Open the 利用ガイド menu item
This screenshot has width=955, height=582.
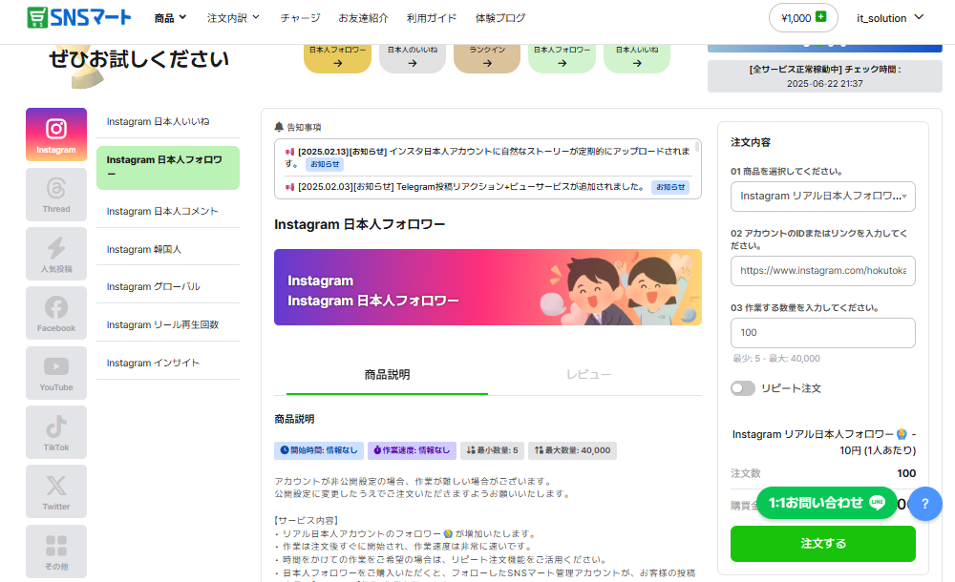432,18
